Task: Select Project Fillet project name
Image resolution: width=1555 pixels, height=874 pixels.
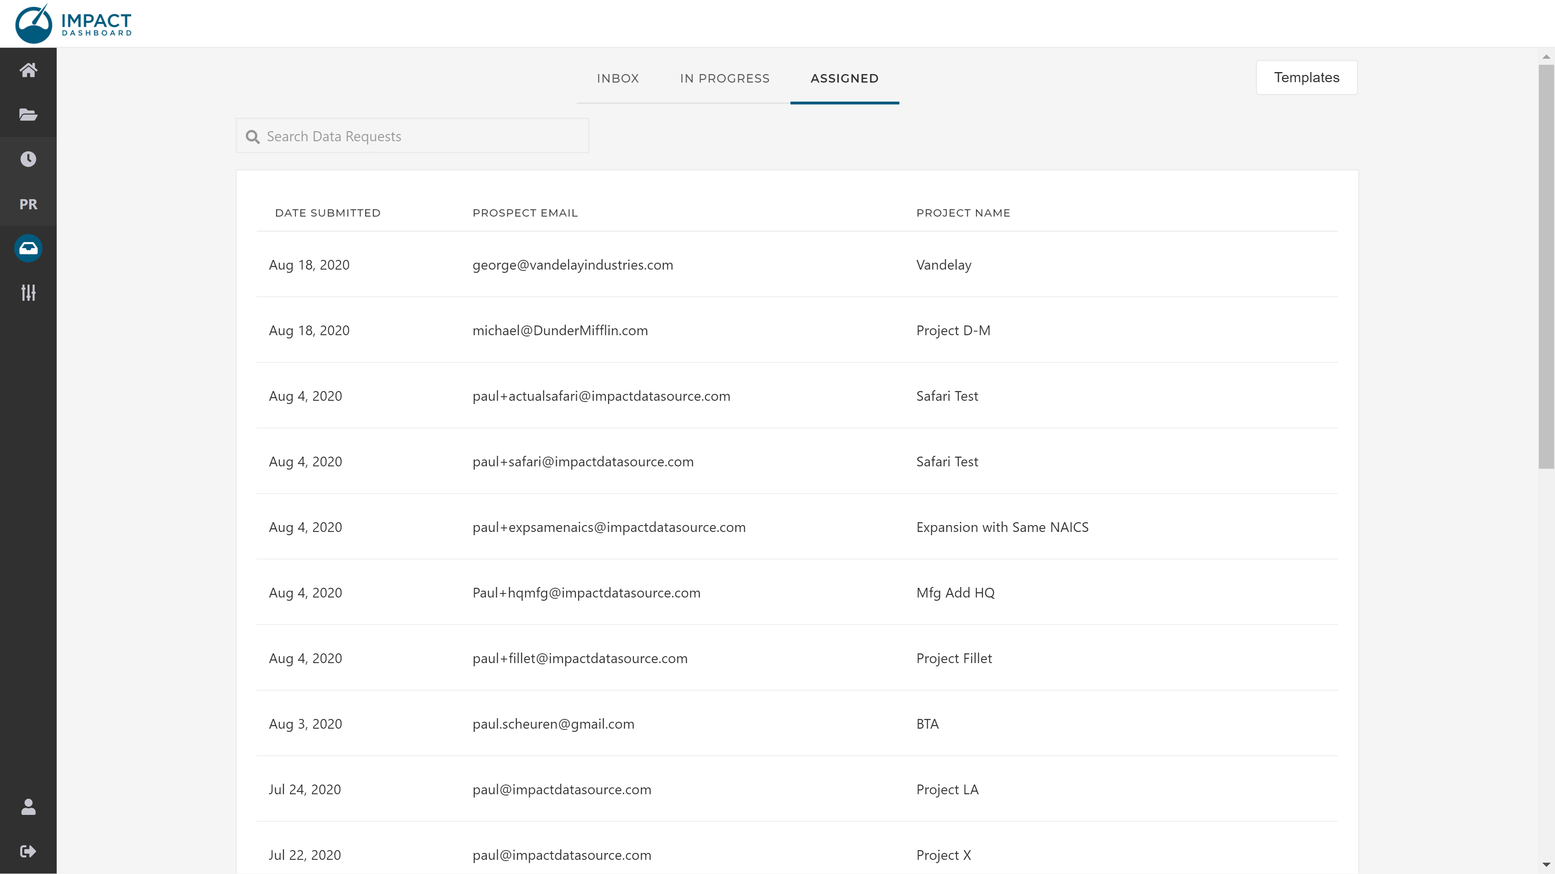Action: click(954, 659)
